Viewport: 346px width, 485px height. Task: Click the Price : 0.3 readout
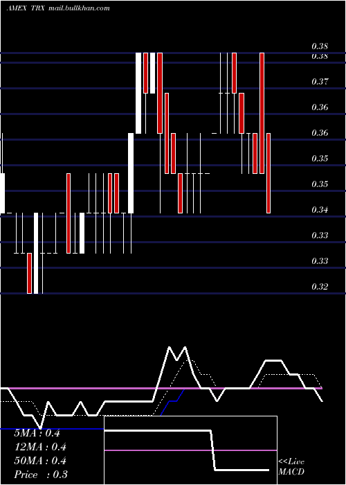(40, 475)
